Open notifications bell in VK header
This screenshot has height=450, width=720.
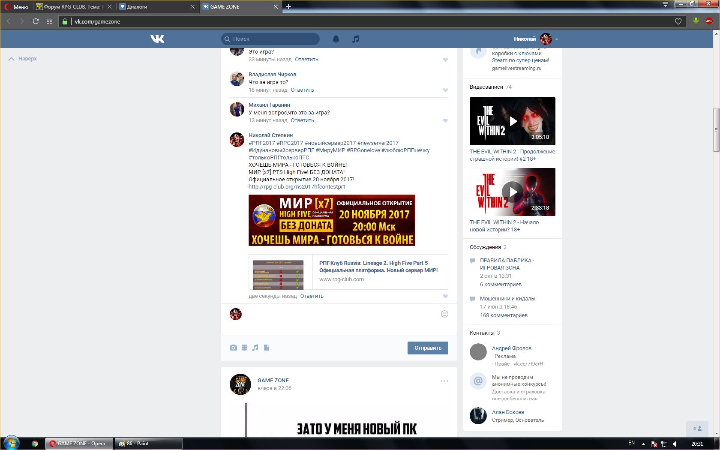click(336, 39)
